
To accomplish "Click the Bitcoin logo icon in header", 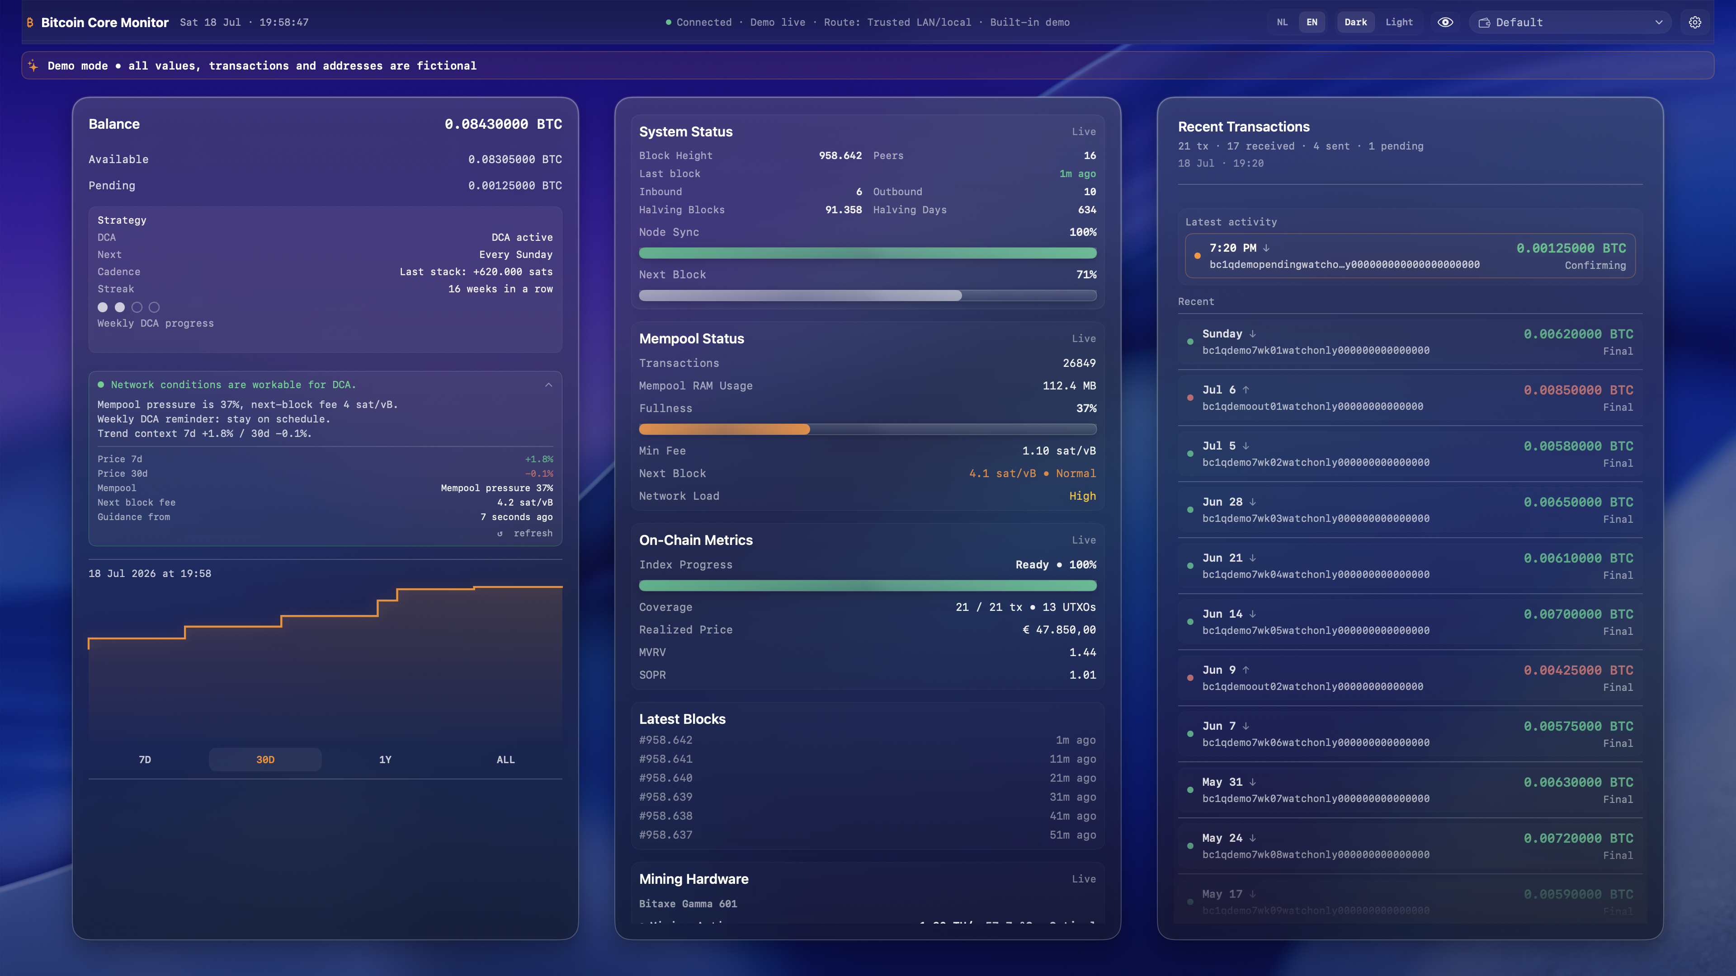I will coord(30,22).
